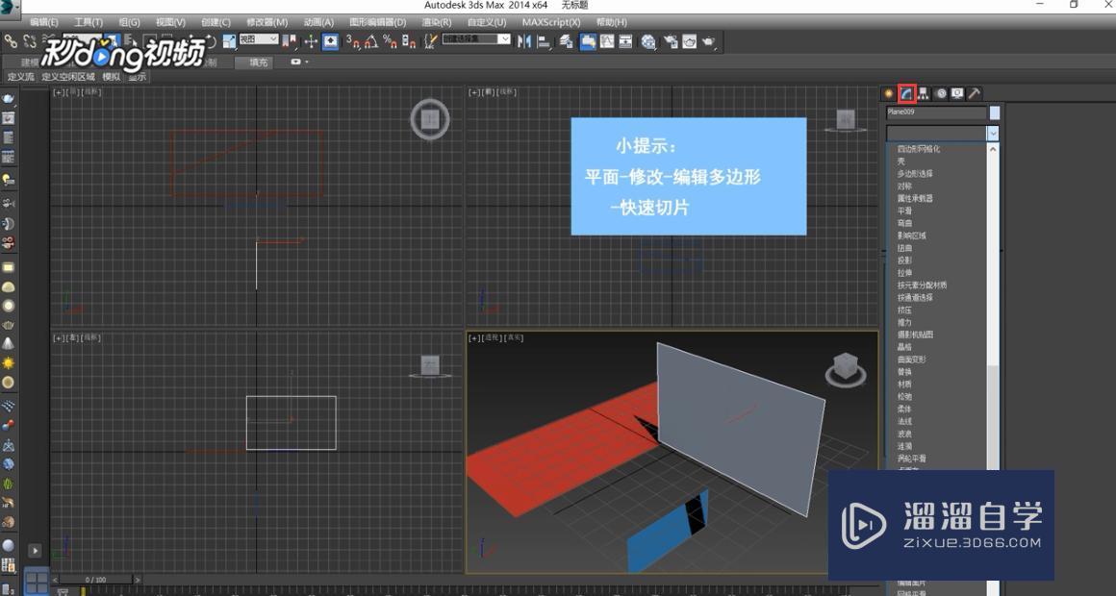Open the Mirror tool
The width and height of the screenshot is (1116, 596).
coord(525,41)
